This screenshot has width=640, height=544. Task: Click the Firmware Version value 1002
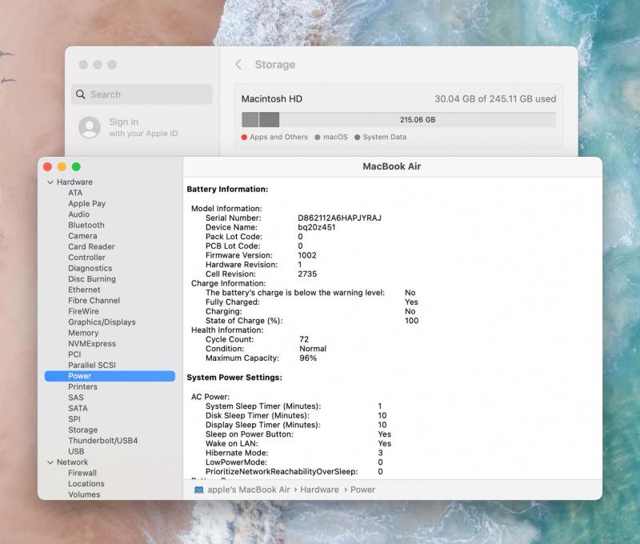307,255
